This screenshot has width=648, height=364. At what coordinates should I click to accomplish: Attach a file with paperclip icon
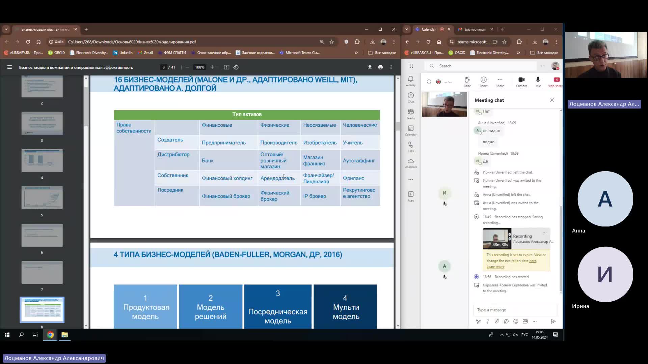click(497, 322)
